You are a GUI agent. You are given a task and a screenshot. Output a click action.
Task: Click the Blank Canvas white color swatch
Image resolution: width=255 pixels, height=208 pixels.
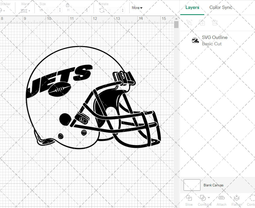click(192, 185)
